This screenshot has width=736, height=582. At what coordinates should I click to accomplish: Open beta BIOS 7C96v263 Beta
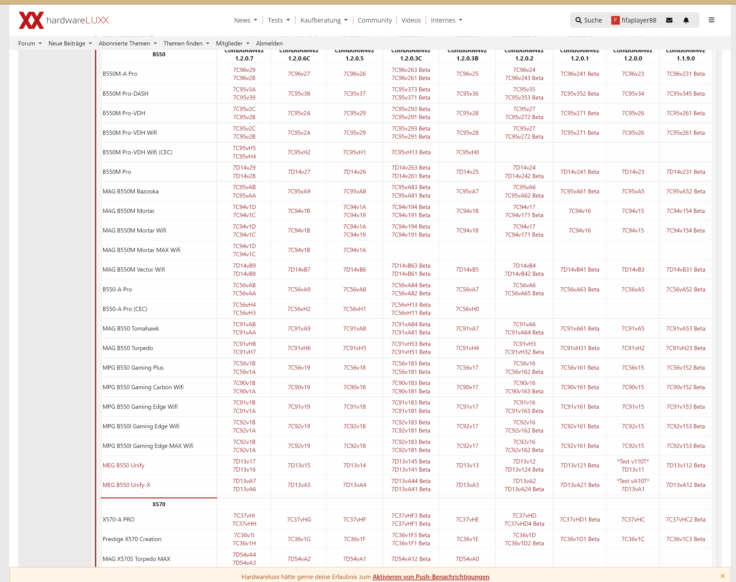pos(411,70)
